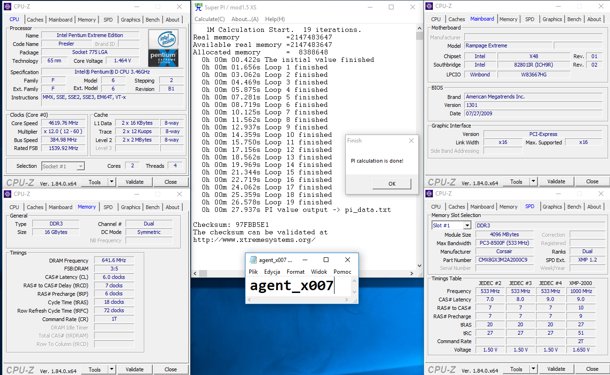Open Widok menu in Notepad
Image resolution: width=610 pixels, height=375 pixels.
click(x=319, y=272)
